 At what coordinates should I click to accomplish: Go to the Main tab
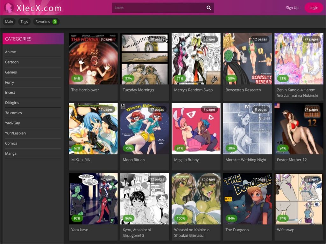tap(9, 22)
